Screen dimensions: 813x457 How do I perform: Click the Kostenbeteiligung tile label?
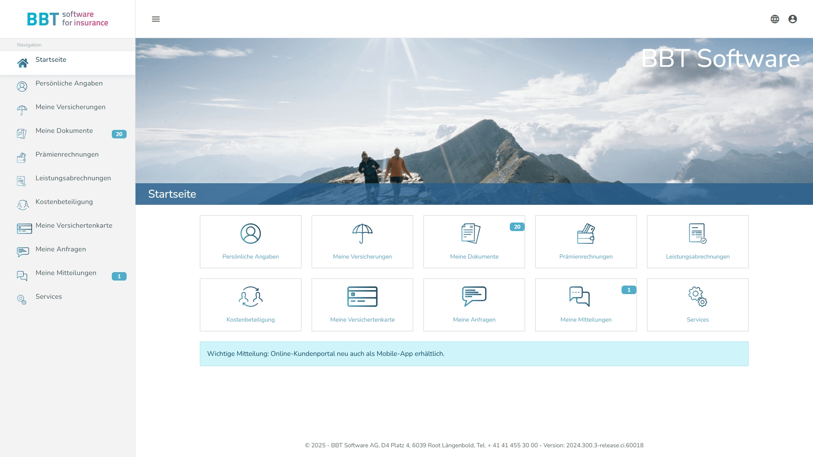coord(251,319)
